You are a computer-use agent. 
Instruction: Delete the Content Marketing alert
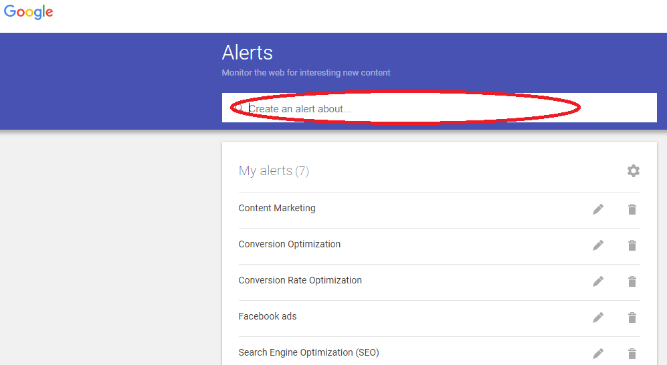tap(632, 209)
